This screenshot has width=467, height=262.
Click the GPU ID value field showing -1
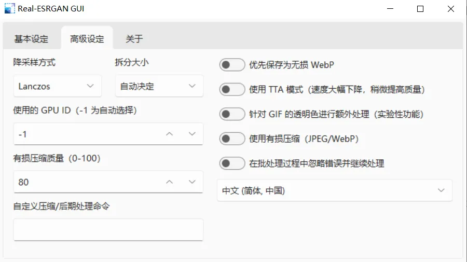click(86, 134)
